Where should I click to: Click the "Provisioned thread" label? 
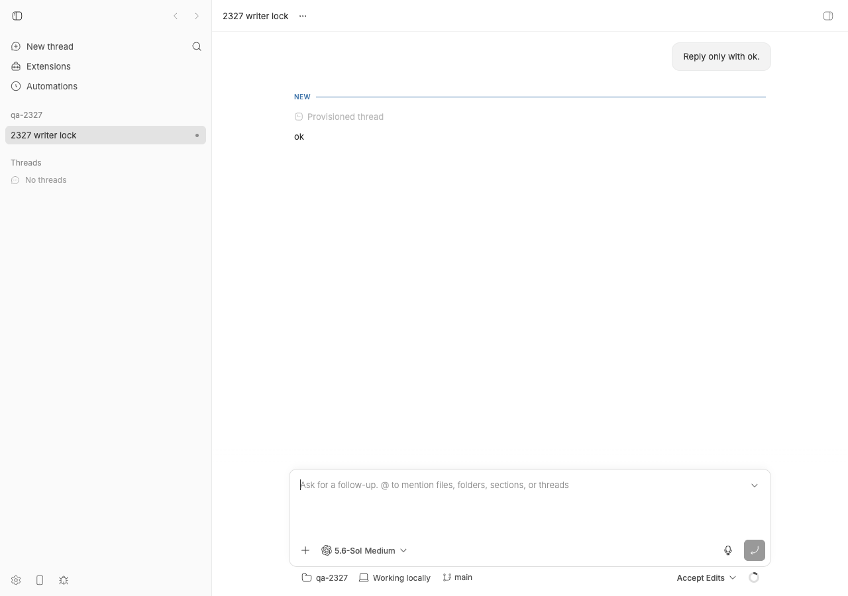pyautogui.click(x=345, y=117)
